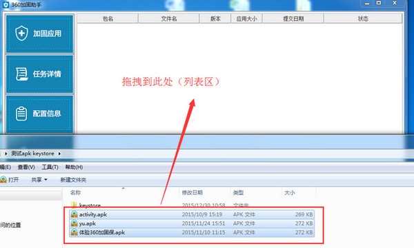Sort files by 名称 column
This screenshot has width=414, height=248.
75,193
